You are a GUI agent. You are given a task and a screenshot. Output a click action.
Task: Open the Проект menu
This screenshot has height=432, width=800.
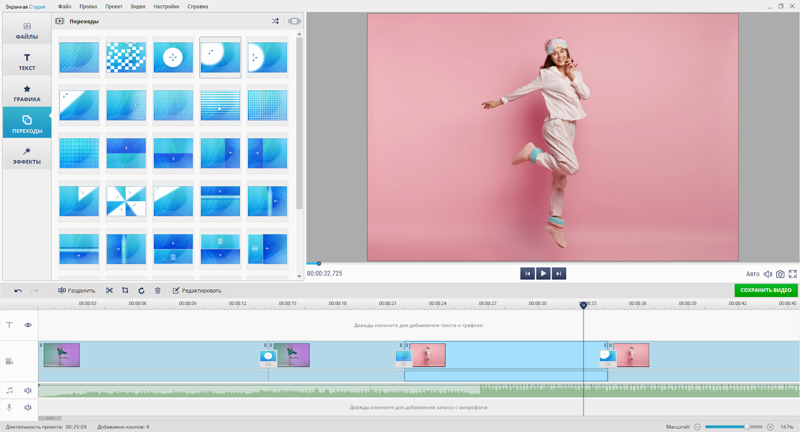113,6
